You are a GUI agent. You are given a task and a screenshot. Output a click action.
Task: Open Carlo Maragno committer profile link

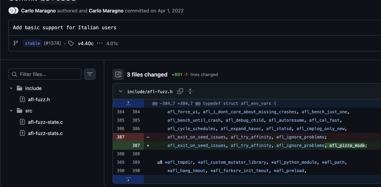pyautogui.click(x=106, y=11)
